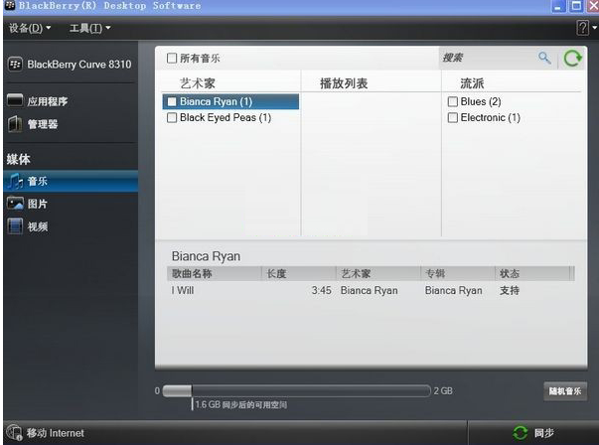This screenshot has width=599, height=445.
Task: Sort by 状态 column header
Action: (532, 273)
